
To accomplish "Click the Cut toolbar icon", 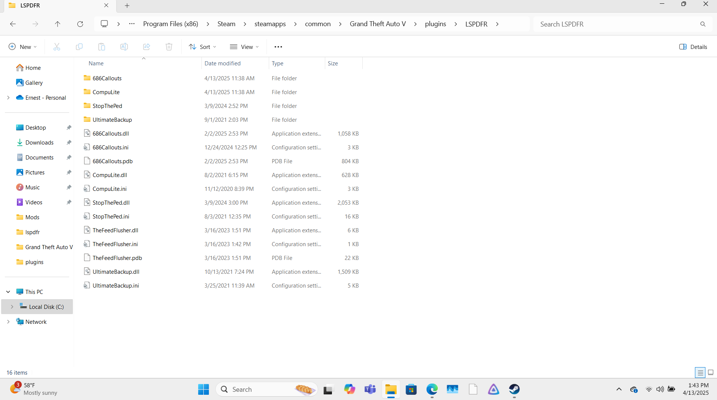I will point(57,47).
